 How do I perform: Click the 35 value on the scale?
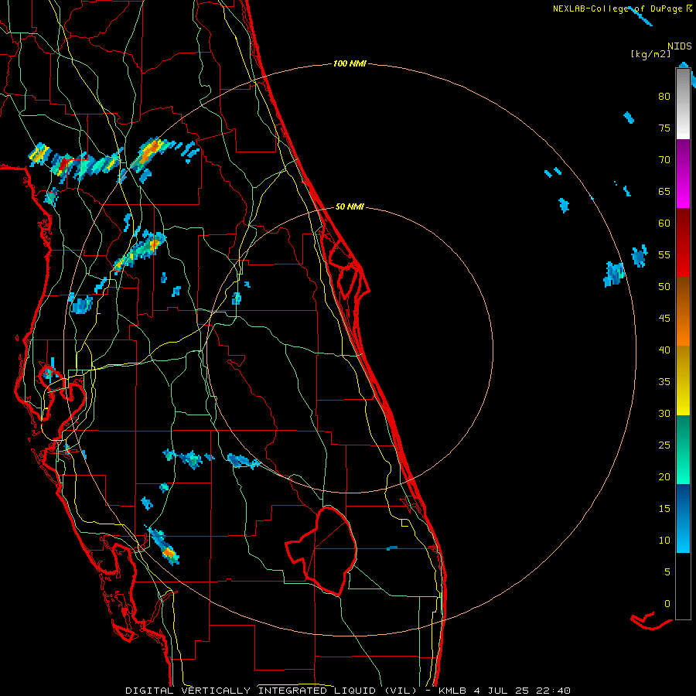(664, 382)
